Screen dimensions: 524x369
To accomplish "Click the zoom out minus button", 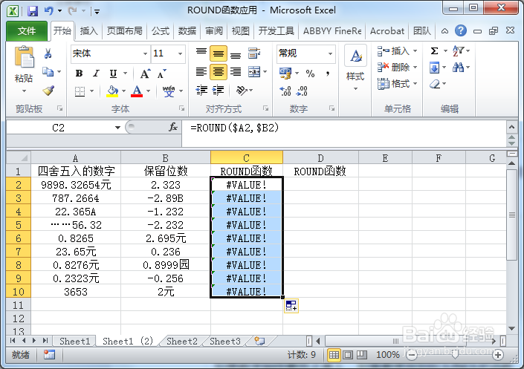I will [x=412, y=355].
